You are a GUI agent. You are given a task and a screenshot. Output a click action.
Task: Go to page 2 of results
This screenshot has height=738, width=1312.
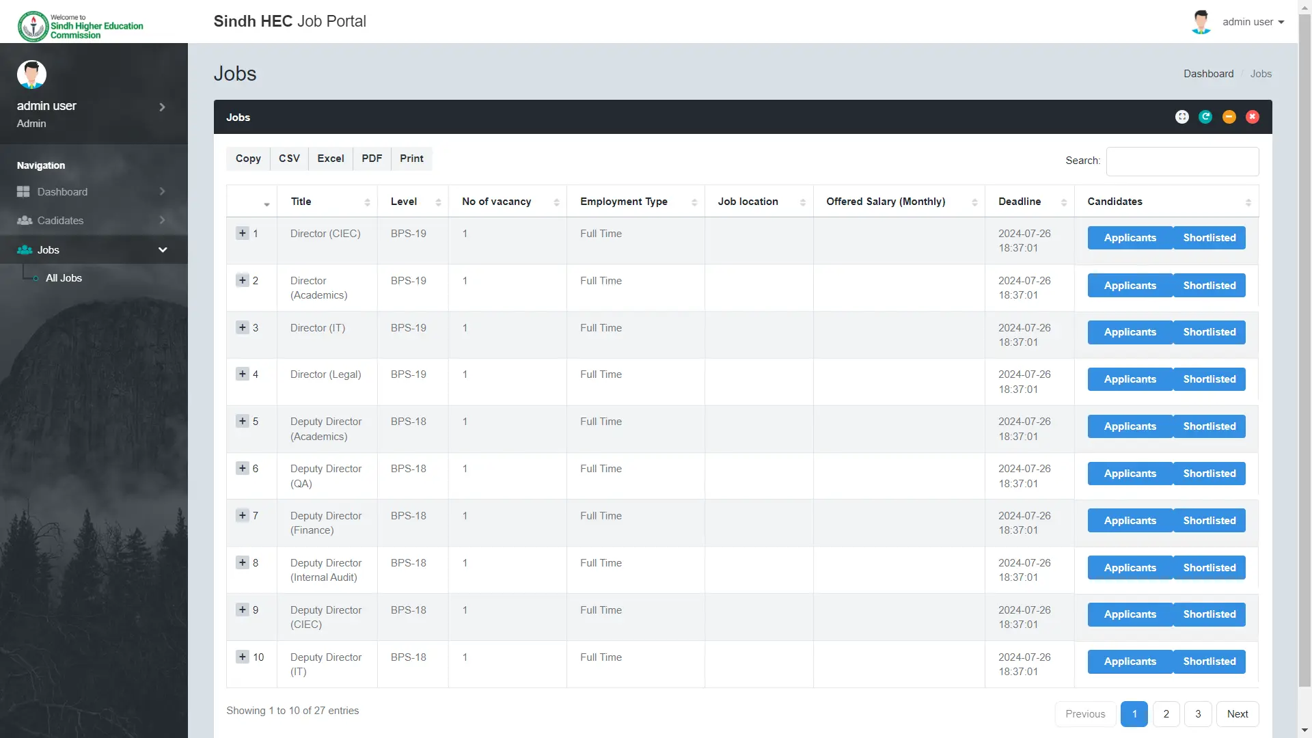[1166, 714]
